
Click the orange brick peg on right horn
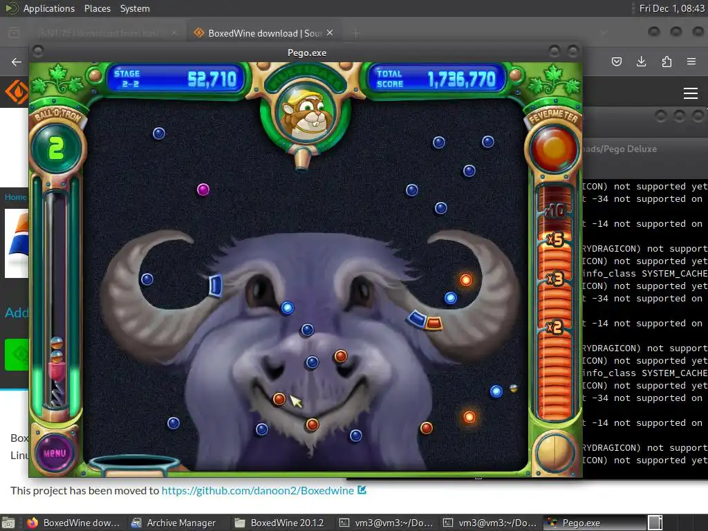[434, 324]
